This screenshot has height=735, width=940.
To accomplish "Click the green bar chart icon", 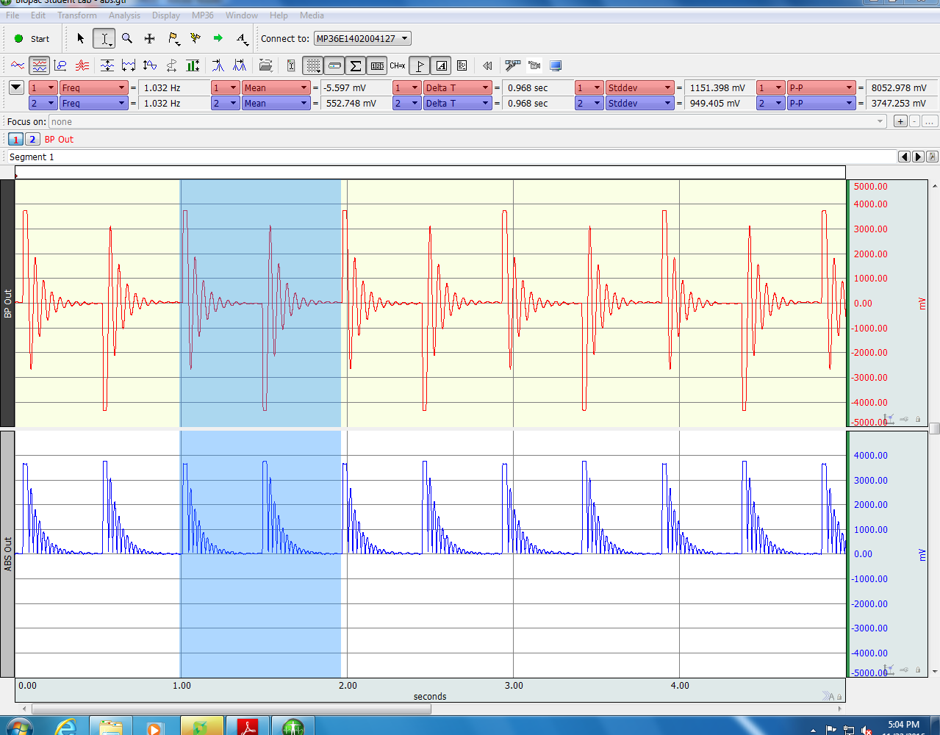I will click(193, 65).
